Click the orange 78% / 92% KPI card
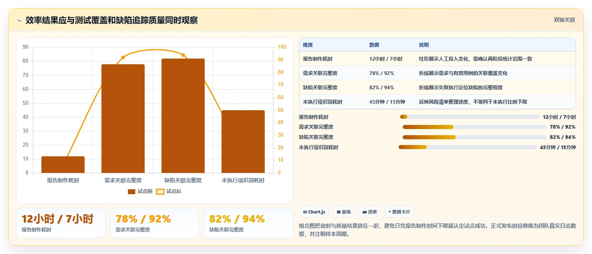592x254 pixels. point(155,223)
